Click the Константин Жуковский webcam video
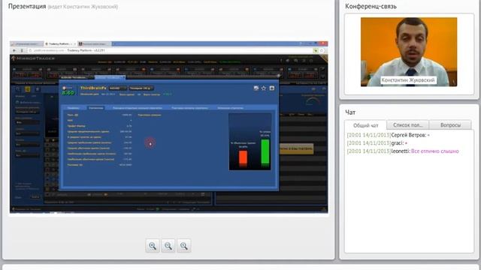This screenshot has height=270, width=481. pos(409,52)
